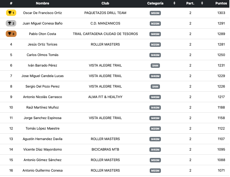The width and height of the screenshot is (230, 177).
Task: Click the 1303 points value
Action: tap(221, 13)
